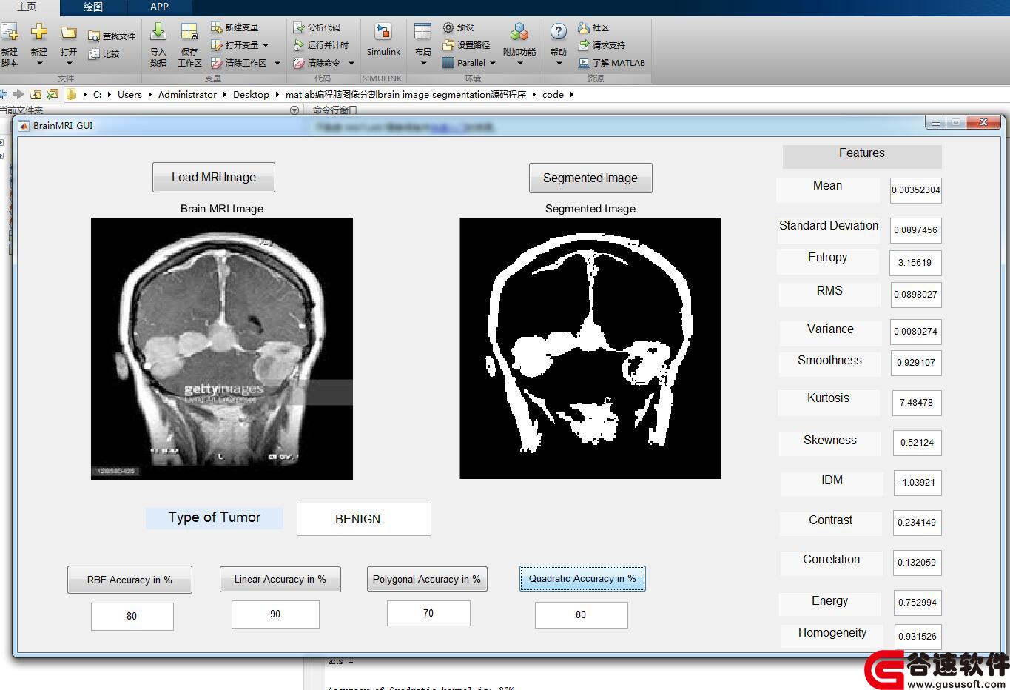Open 社区 (Community) icon
This screenshot has height=690, width=1010.
584,27
